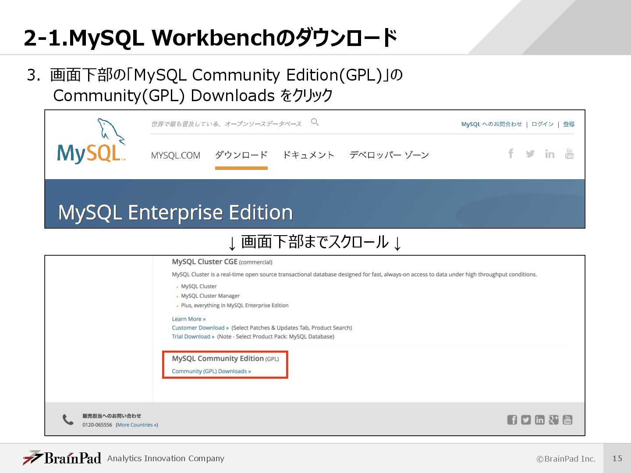Click the 'MySQL Cluster' bullet item
The image size is (631, 473).
[x=199, y=286]
